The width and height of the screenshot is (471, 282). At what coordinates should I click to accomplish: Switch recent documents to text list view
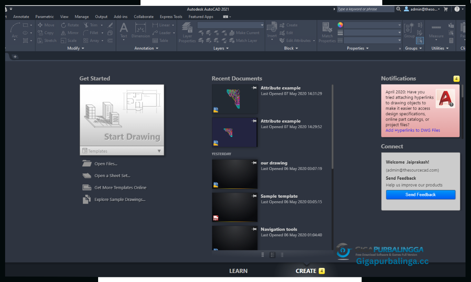(x=282, y=255)
